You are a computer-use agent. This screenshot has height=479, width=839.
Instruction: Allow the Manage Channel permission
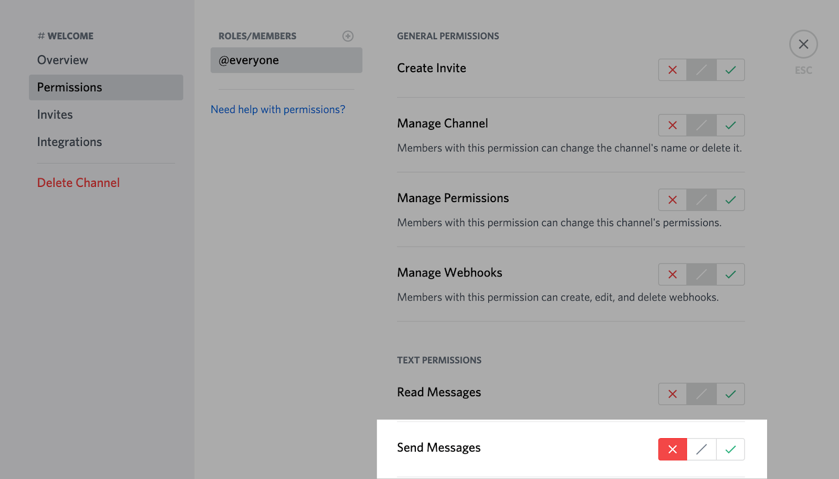coord(730,126)
